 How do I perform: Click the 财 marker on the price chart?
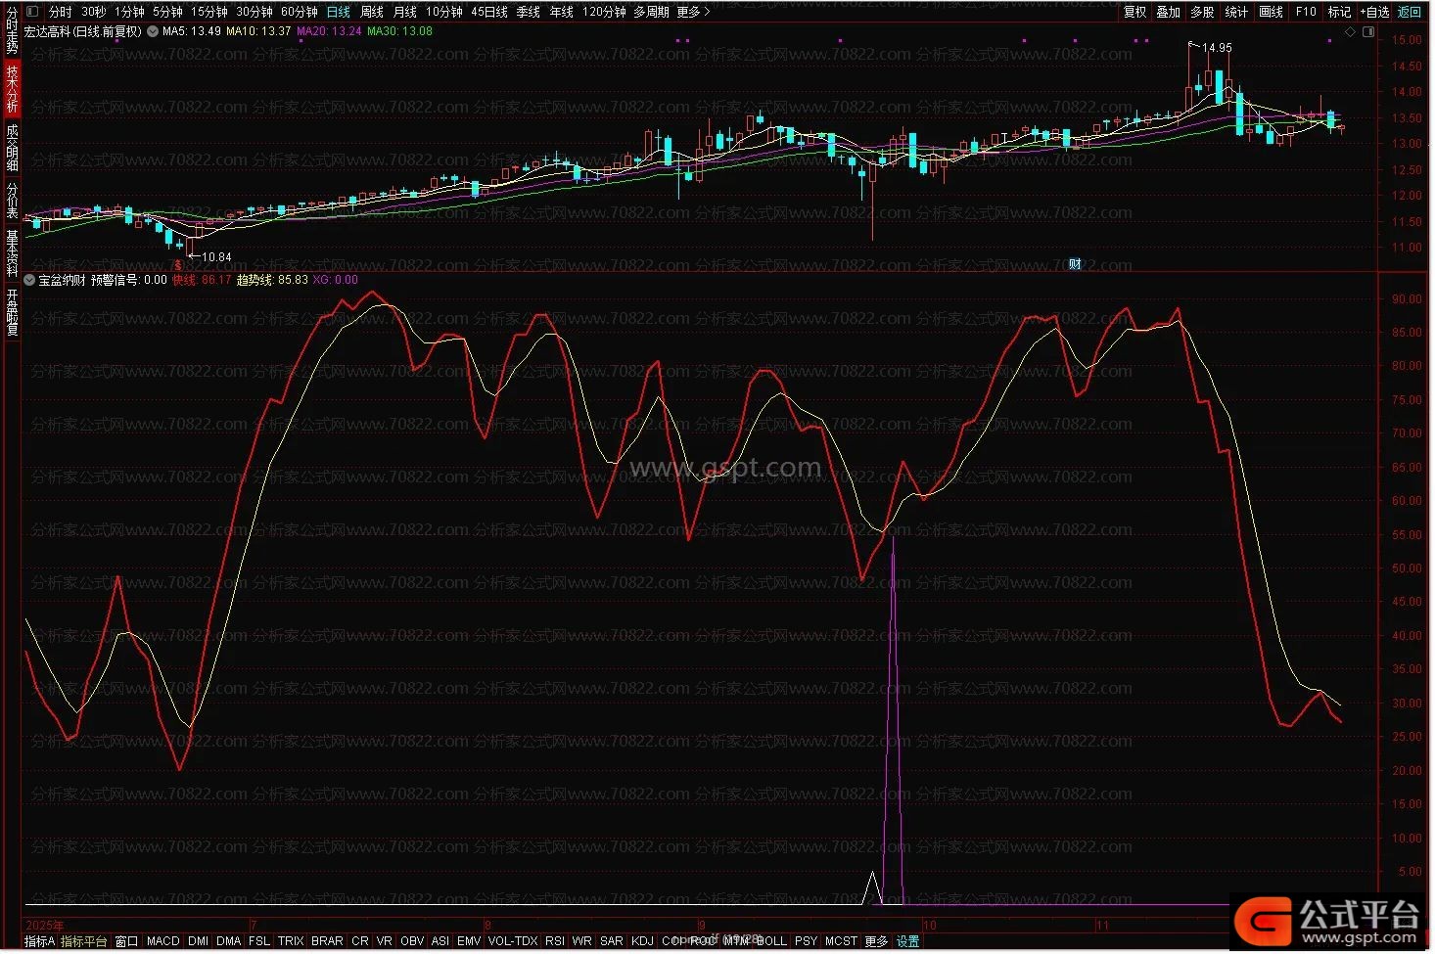click(x=1075, y=264)
